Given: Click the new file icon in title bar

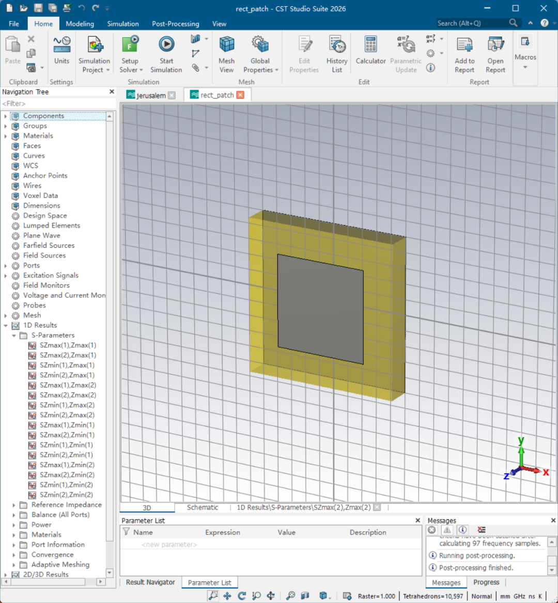Looking at the screenshot, I should pyautogui.click(x=9, y=8).
